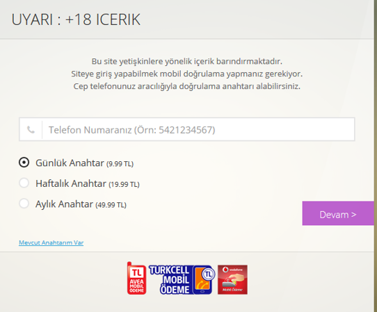Select the Aylık Anahtar radio button
This screenshot has height=312, width=377.
coord(24,204)
